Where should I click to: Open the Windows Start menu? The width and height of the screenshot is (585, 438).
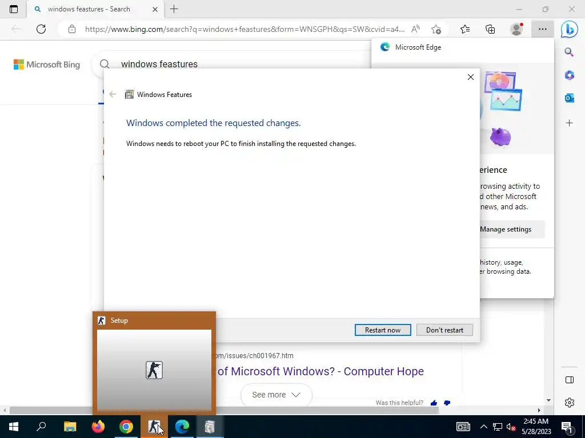14,427
